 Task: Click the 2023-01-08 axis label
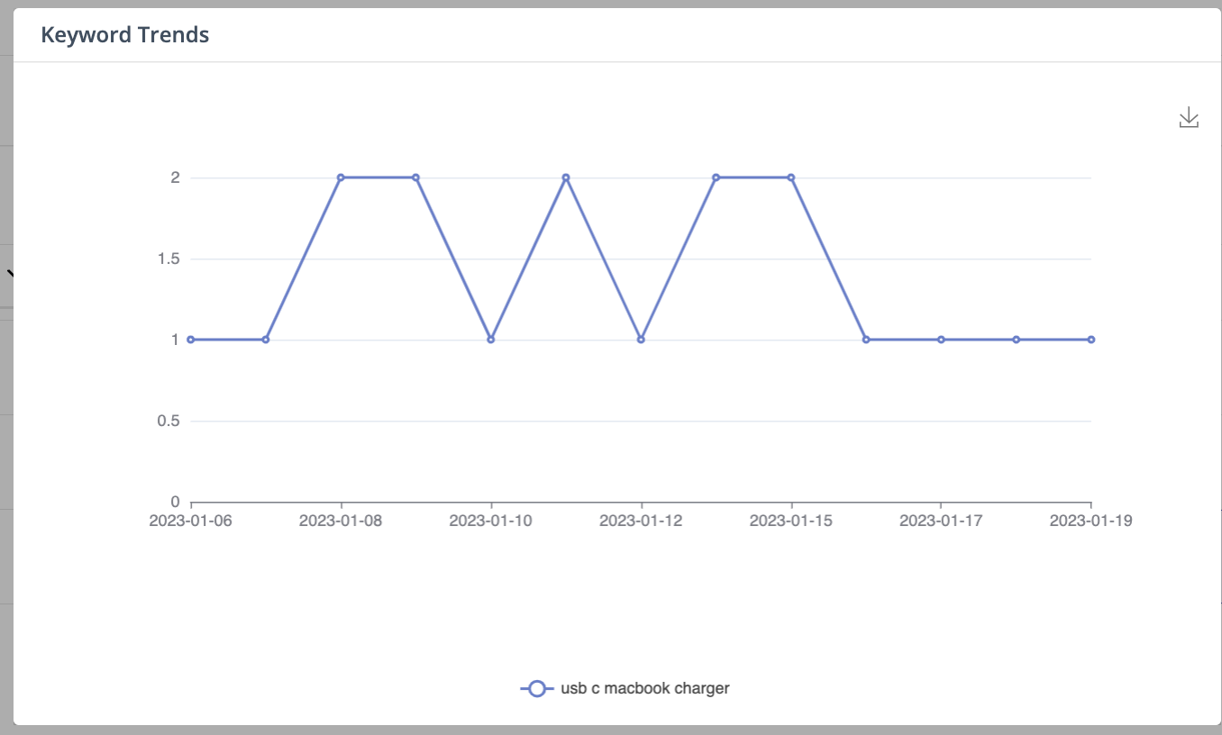click(341, 521)
